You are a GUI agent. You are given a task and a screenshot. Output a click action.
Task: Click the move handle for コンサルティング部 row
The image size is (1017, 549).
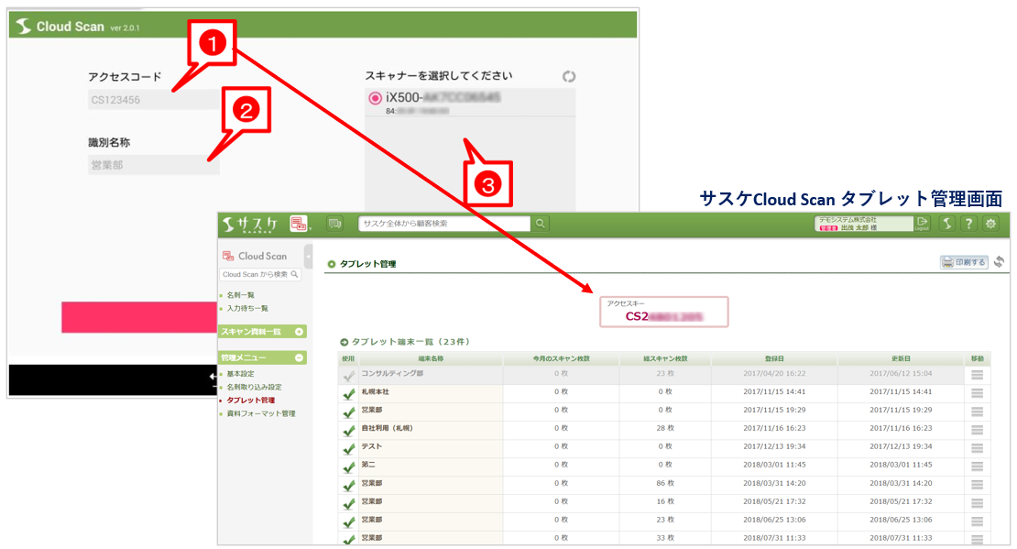(977, 375)
